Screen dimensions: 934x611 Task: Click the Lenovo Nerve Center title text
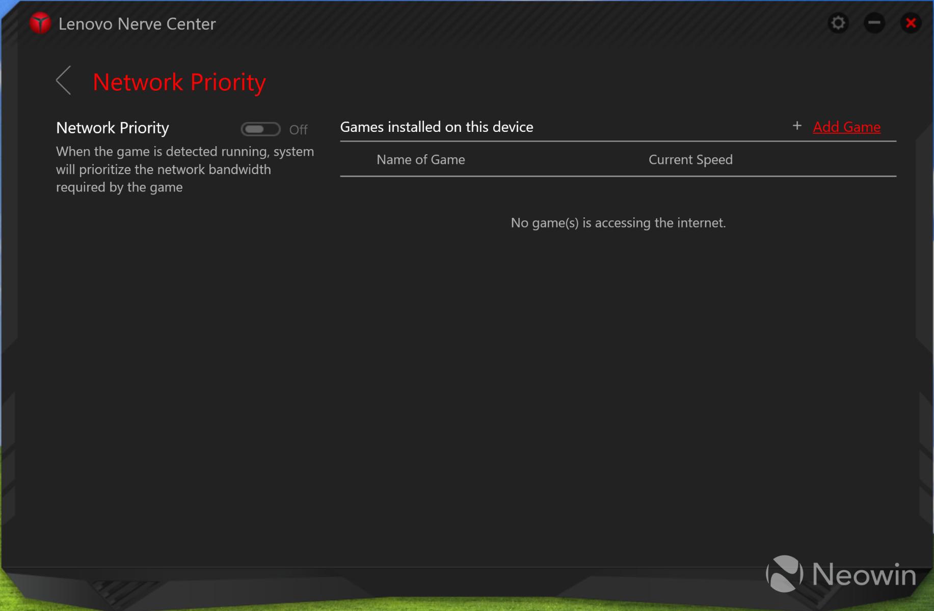coord(137,24)
